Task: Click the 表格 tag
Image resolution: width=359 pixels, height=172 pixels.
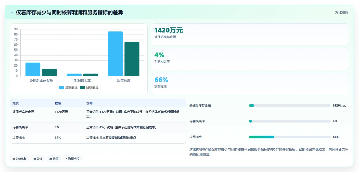Action: coord(38,159)
